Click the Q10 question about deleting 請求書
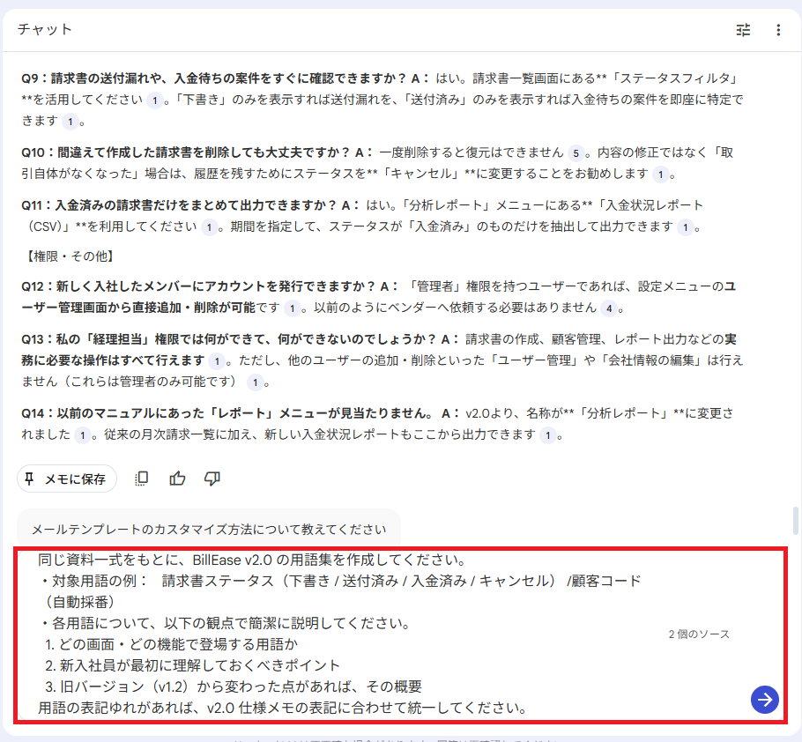The image size is (802, 742). tap(186, 152)
